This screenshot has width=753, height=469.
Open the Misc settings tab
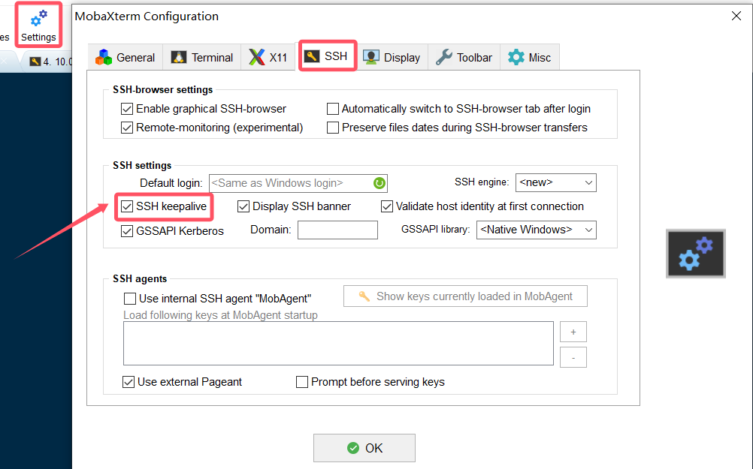pyautogui.click(x=530, y=58)
